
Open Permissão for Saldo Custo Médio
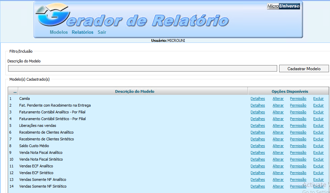pyautogui.click(x=298, y=146)
